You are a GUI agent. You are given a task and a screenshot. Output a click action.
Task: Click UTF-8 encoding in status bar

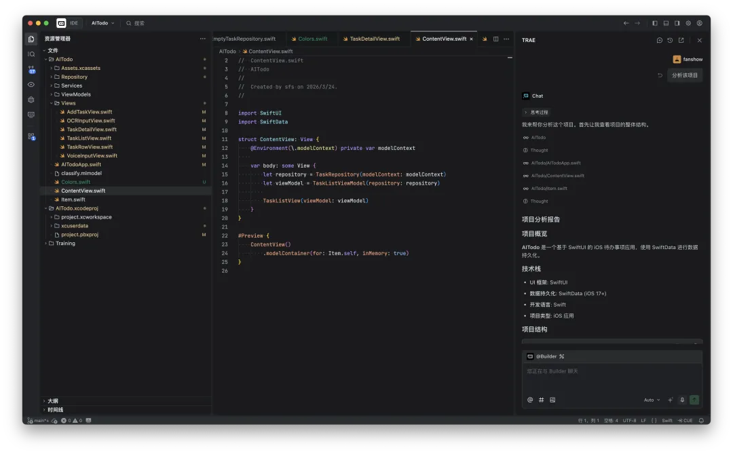coord(629,420)
